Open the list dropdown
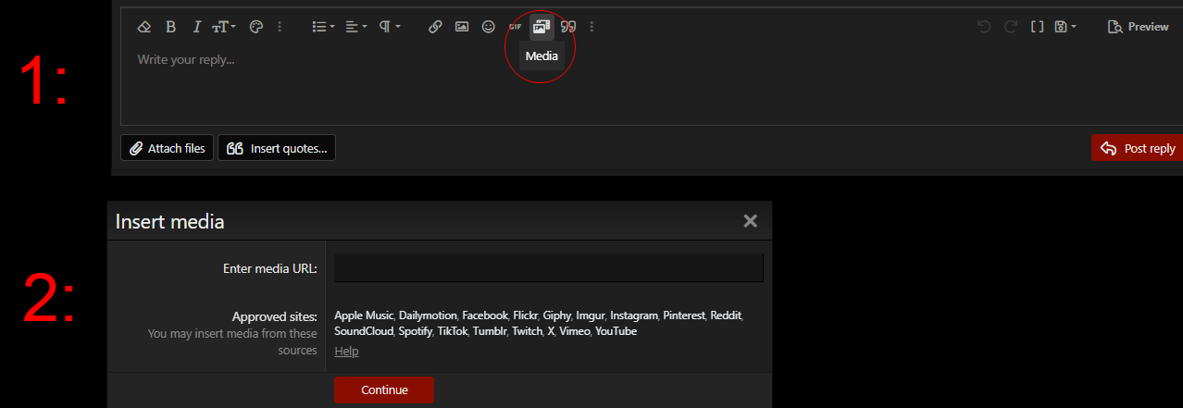This screenshot has height=408, width=1183. pos(324,27)
